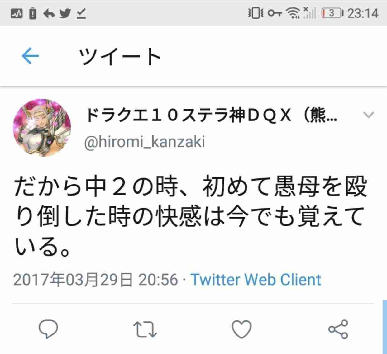Viewport: 387px width, 354px height.
Task: Tap the ツイート header title
Action: click(120, 57)
